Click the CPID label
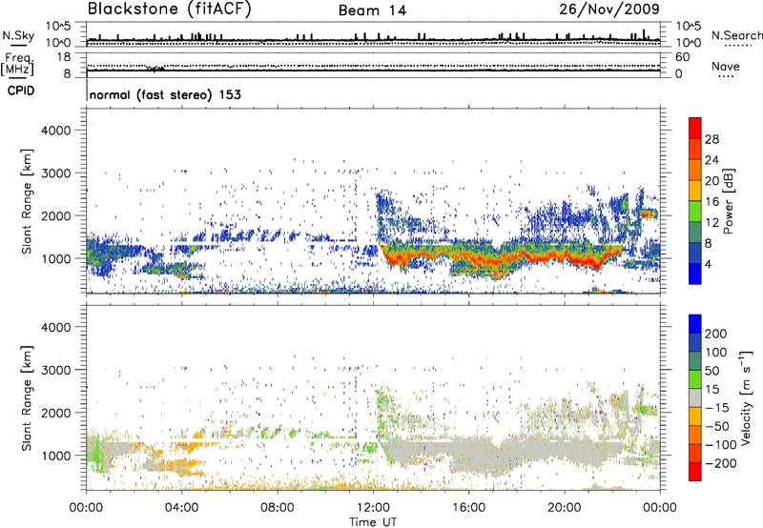763x528 pixels. [x=21, y=91]
